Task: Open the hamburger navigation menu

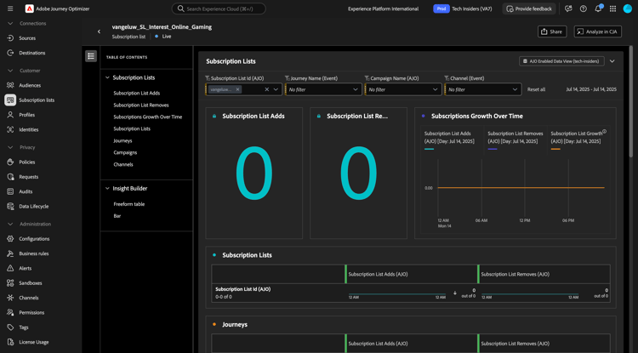Action: coord(10,9)
